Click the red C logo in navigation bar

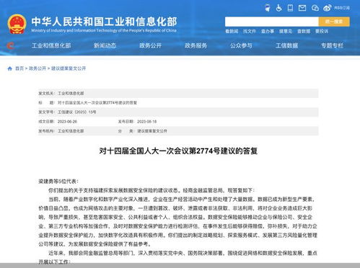[x=10, y=45]
